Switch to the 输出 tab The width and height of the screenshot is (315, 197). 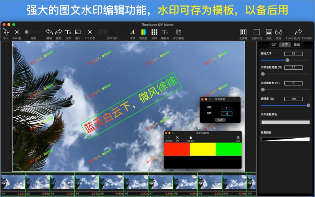pyautogui.click(x=296, y=45)
